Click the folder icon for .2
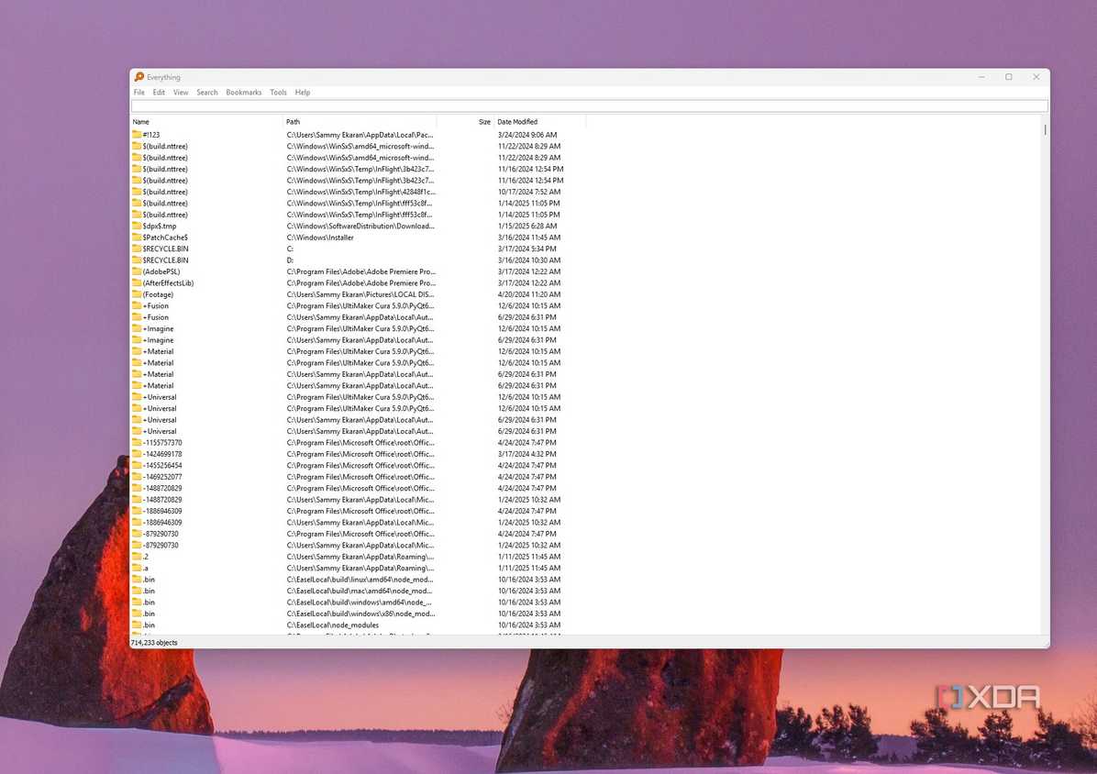 (137, 557)
